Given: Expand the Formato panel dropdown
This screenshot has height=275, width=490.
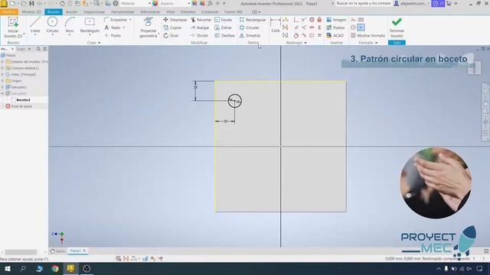Looking at the screenshot, I should coord(367,43).
